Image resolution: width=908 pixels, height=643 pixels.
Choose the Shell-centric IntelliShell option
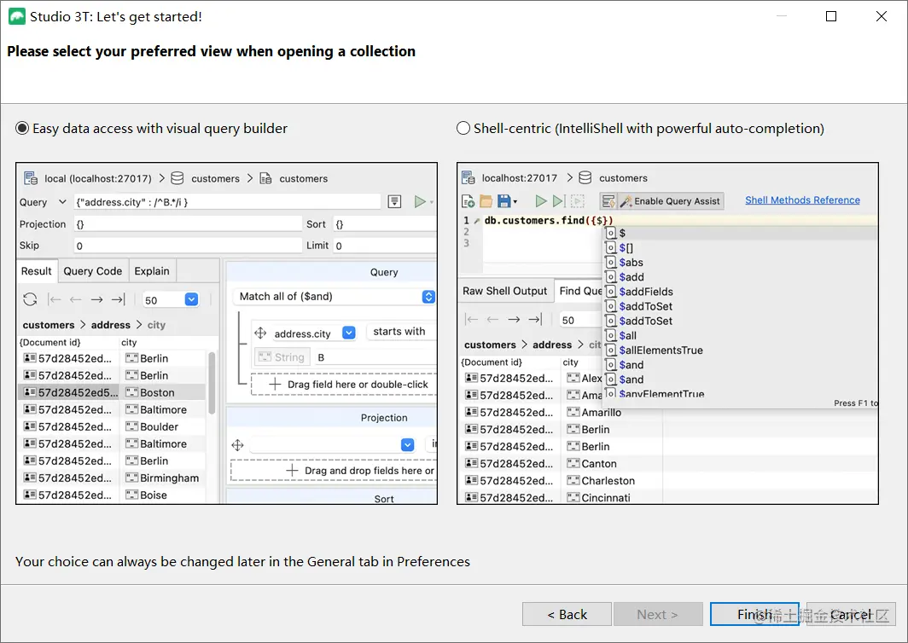point(463,129)
